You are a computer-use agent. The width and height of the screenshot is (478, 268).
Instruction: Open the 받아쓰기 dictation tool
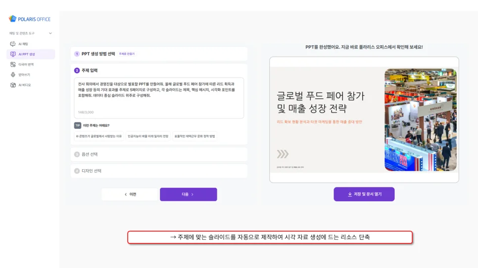coord(31,75)
